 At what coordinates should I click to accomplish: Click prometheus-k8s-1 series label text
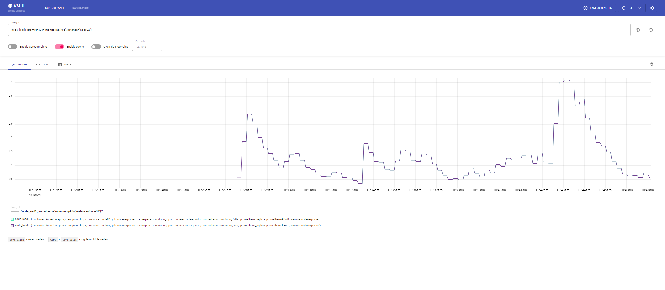pyautogui.click(x=168, y=226)
